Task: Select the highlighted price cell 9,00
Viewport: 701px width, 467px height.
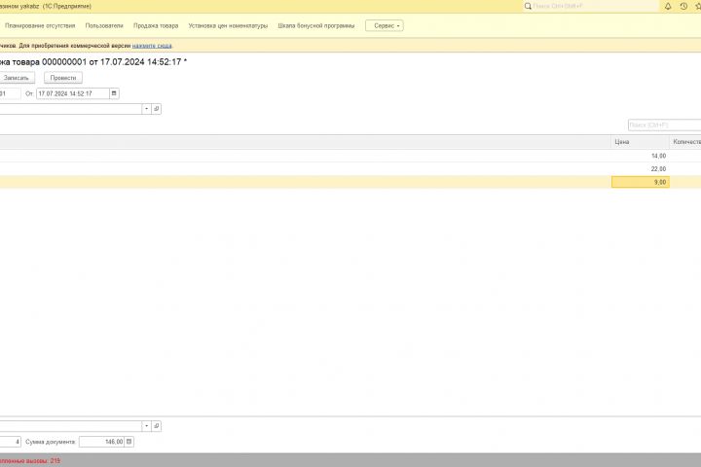Action: pyautogui.click(x=641, y=182)
